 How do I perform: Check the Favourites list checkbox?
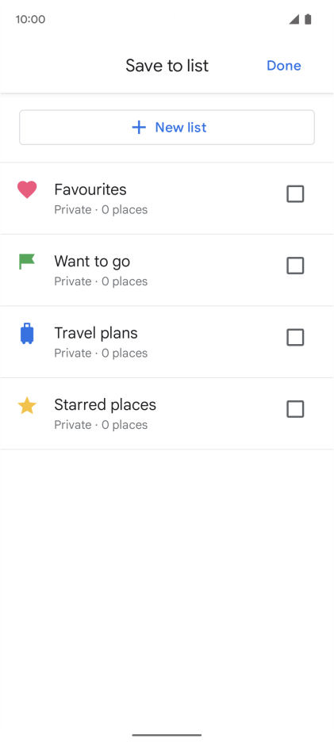pos(295,194)
